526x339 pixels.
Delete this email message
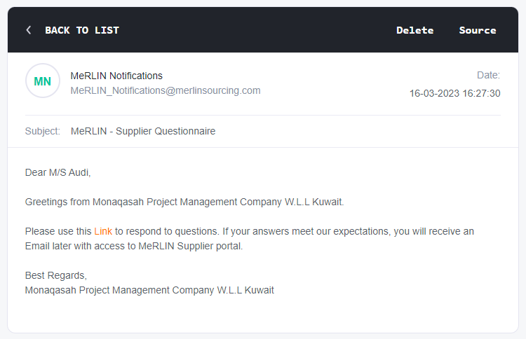coord(414,30)
